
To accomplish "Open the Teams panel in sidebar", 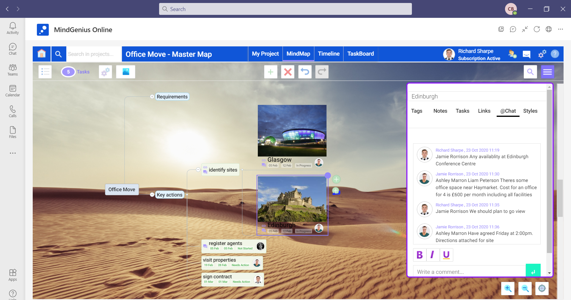I will pyautogui.click(x=12, y=70).
